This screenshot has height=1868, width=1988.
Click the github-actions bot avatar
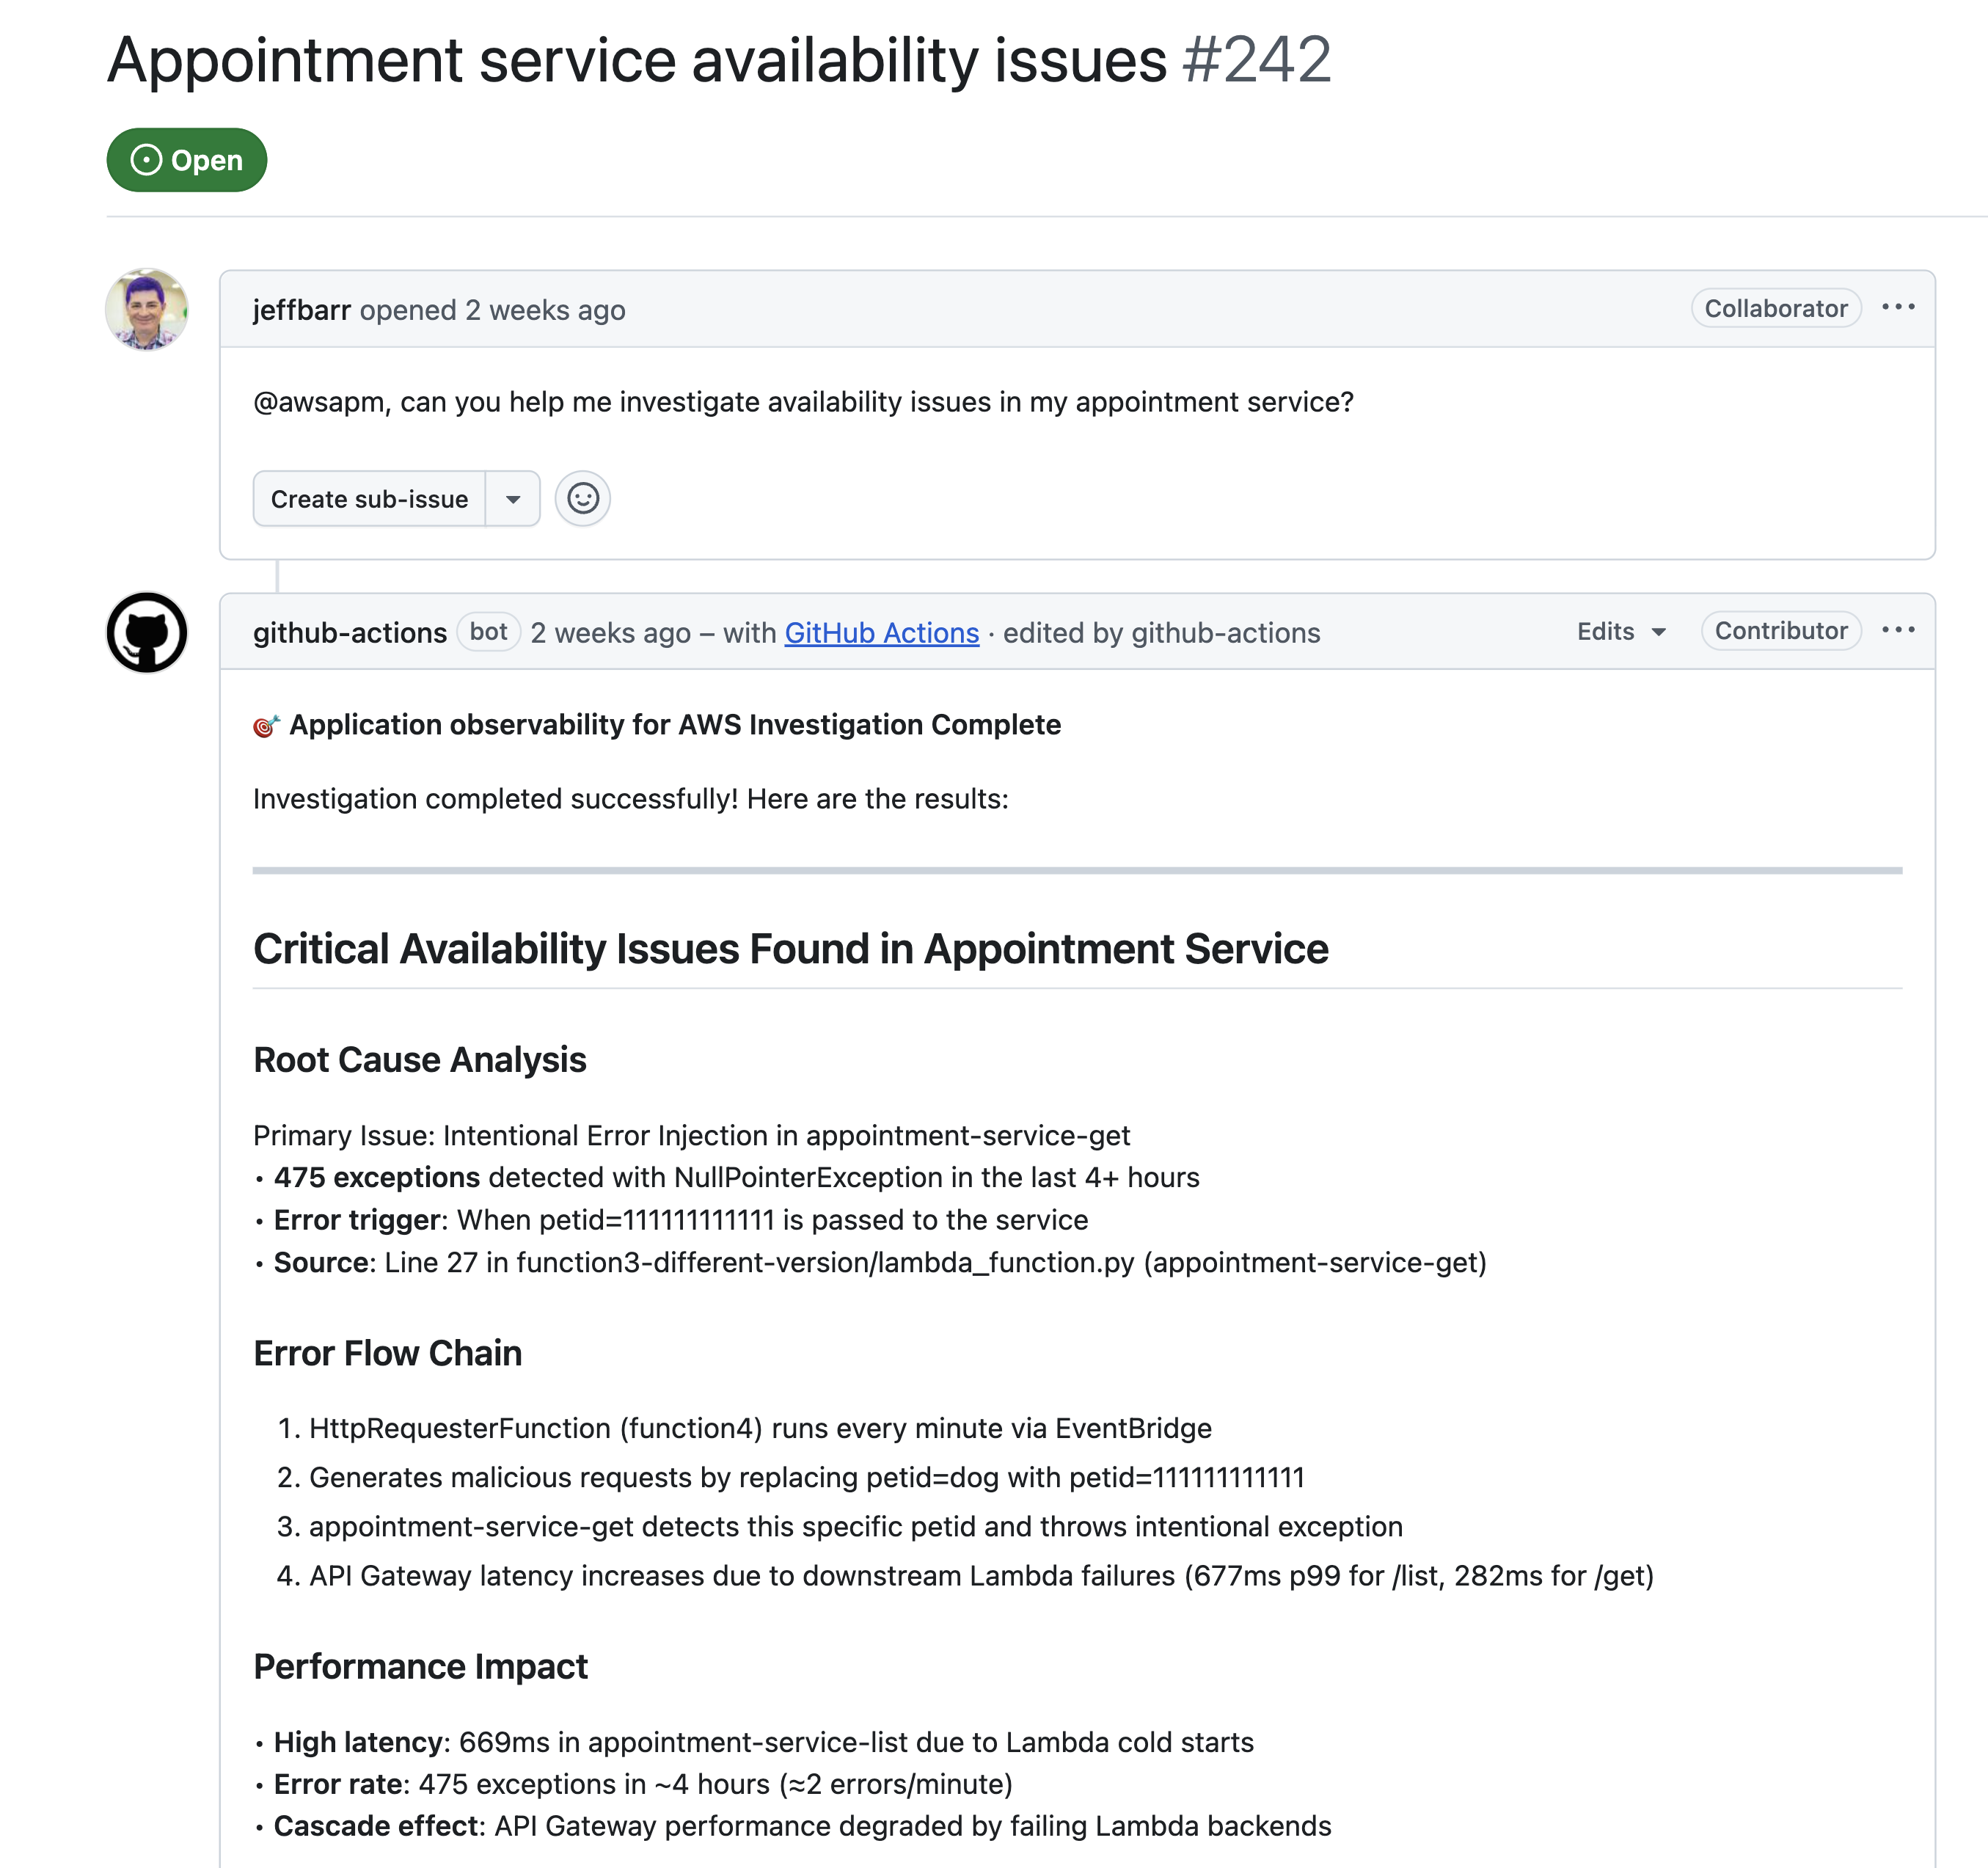point(146,633)
